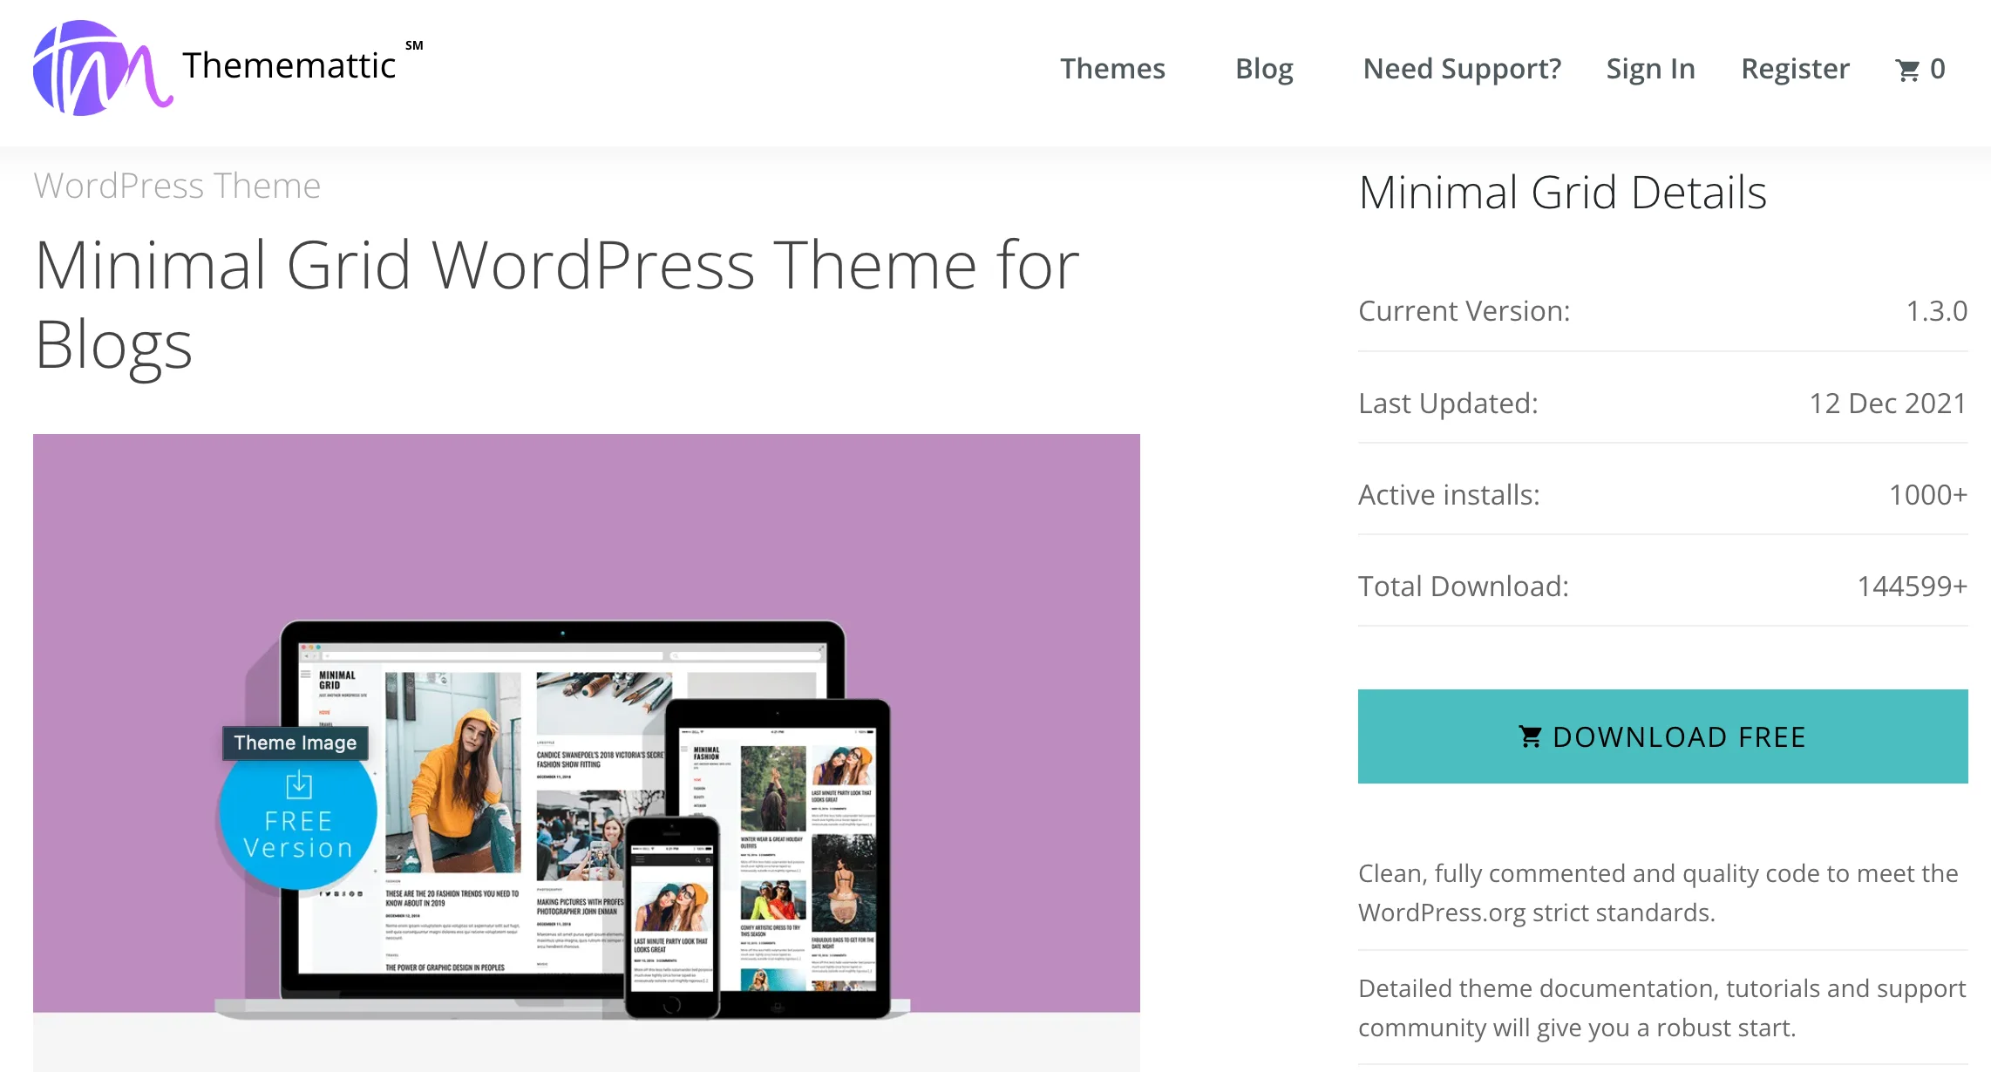Screen dimensions: 1991x1072
Task: Click the Last Updated: label
Action: [x=1448, y=403]
